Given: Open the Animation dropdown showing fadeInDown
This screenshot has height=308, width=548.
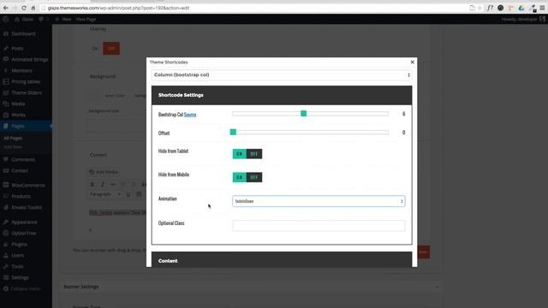Looking at the screenshot, I should (x=319, y=201).
